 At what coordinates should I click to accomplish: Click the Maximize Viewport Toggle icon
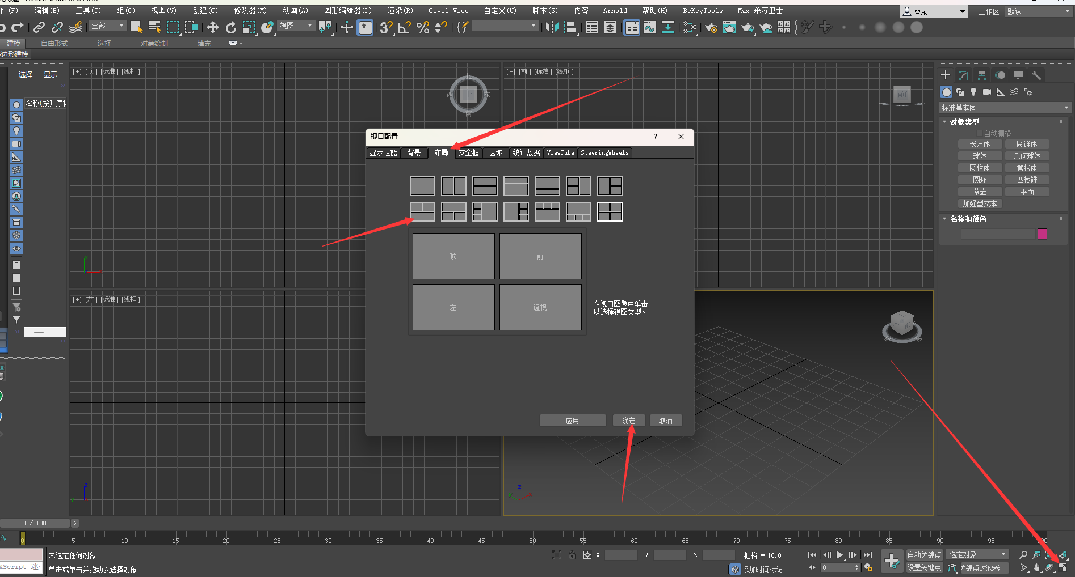pos(1063,567)
